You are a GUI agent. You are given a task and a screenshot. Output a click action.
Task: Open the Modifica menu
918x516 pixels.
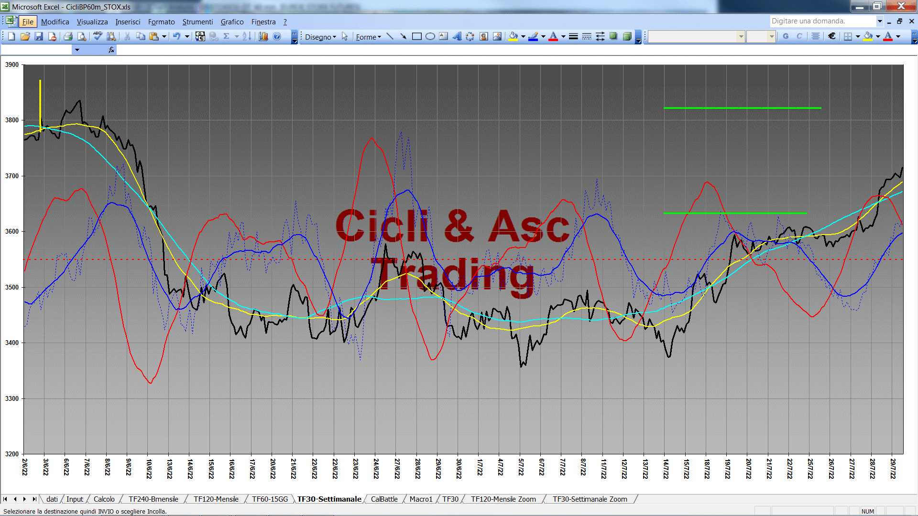pos(55,21)
